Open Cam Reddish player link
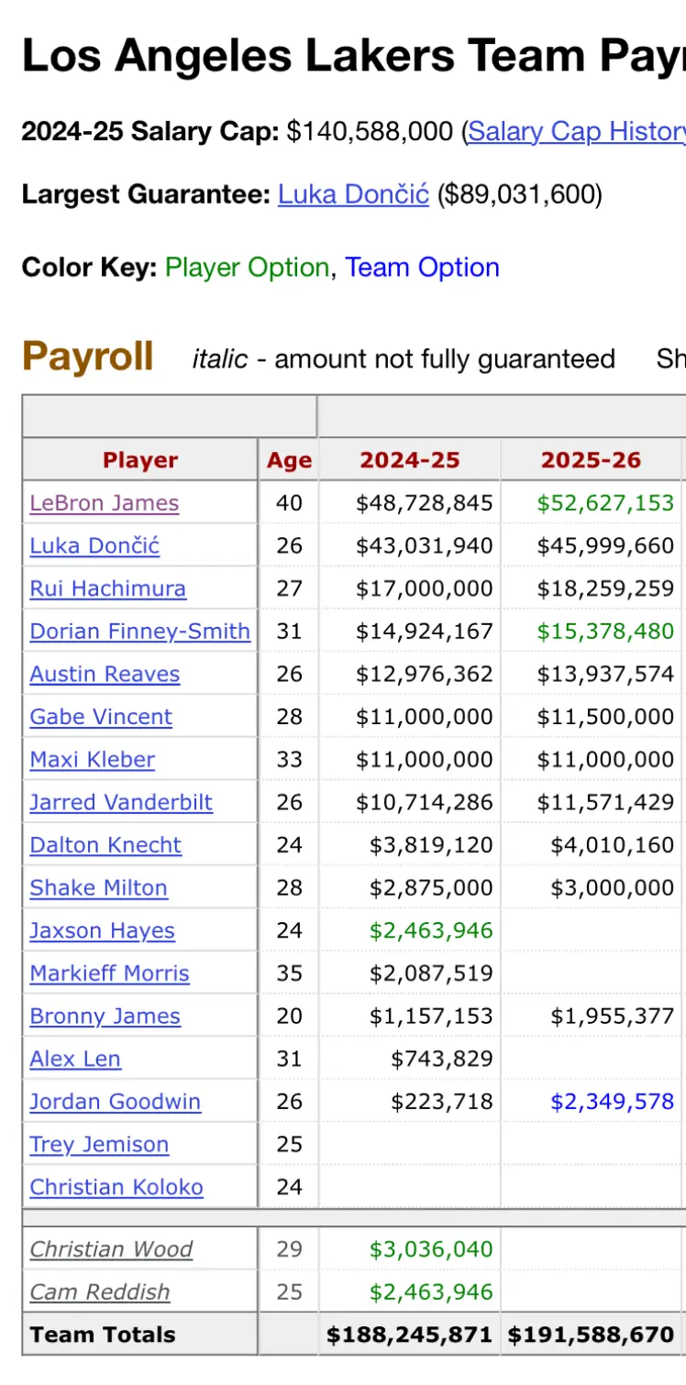The image size is (686, 1385). 100,1292
